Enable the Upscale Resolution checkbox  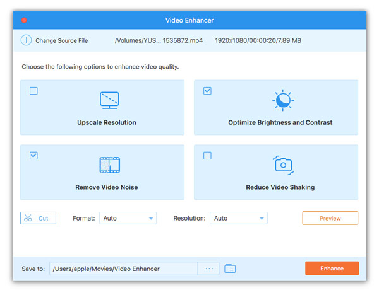coord(34,91)
